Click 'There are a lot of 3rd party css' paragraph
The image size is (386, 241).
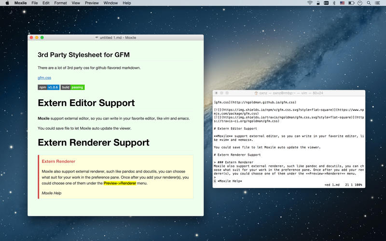(89, 68)
